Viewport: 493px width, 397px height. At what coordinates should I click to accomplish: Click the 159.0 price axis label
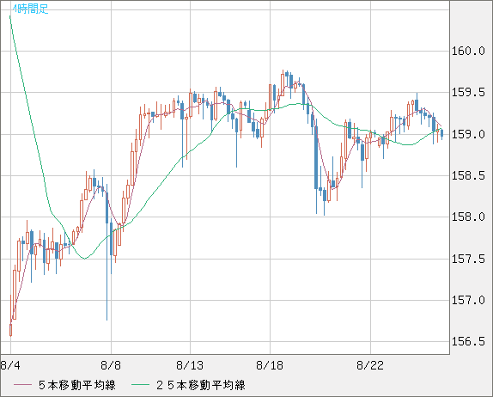coord(468,134)
